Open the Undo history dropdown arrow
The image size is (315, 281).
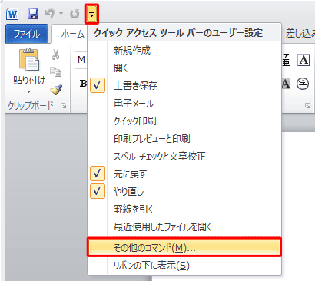tap(61, 13)
